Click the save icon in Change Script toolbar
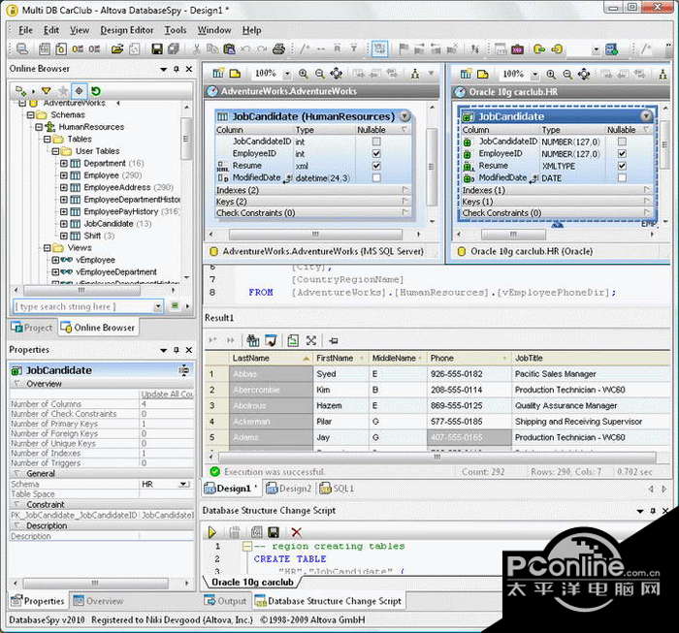The height and width of the screenshot is (633, 679). pos(274,532)
